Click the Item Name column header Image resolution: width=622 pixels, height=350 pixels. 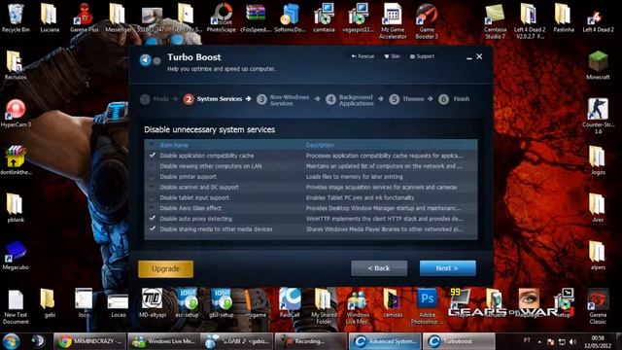point(174,145)
